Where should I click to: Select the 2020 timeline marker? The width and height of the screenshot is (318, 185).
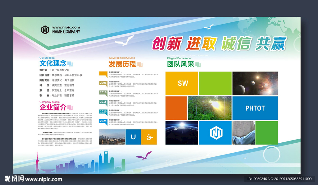103,113
